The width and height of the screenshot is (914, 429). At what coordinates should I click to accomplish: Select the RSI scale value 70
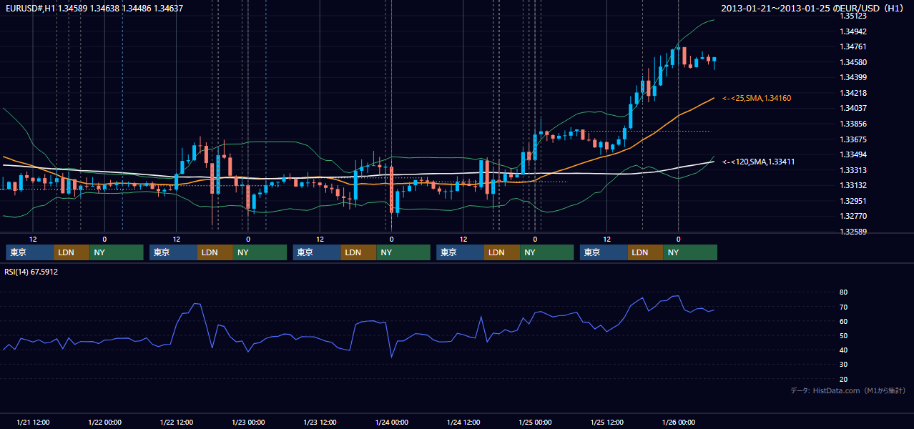(843, 307)
